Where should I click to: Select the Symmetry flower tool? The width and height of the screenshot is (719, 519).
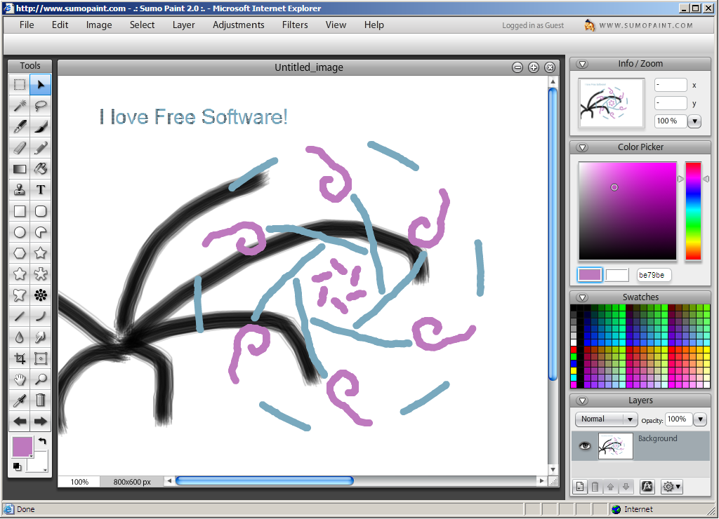(x=40, y=295)
